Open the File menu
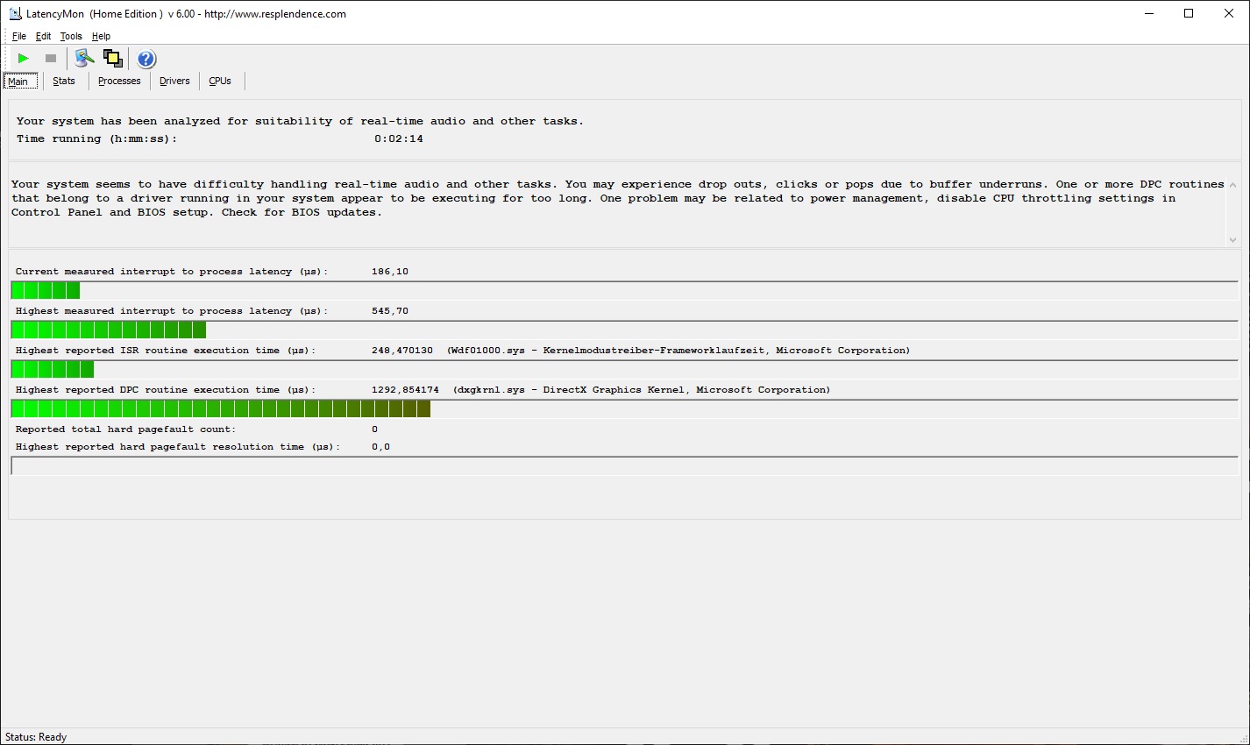This screenshot has width=1250, height=745. pyautogui.click(x=19, y=36)
